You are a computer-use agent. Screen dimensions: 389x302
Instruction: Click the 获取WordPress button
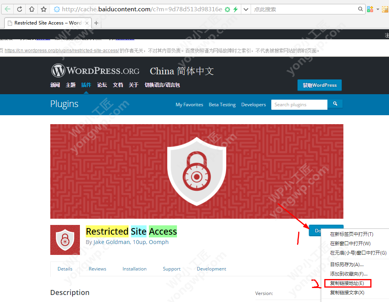[x=320, y=85]
